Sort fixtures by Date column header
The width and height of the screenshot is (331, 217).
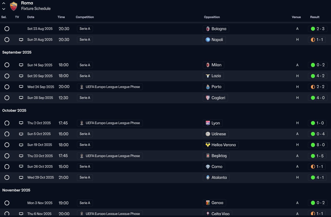tap(31, 17)
